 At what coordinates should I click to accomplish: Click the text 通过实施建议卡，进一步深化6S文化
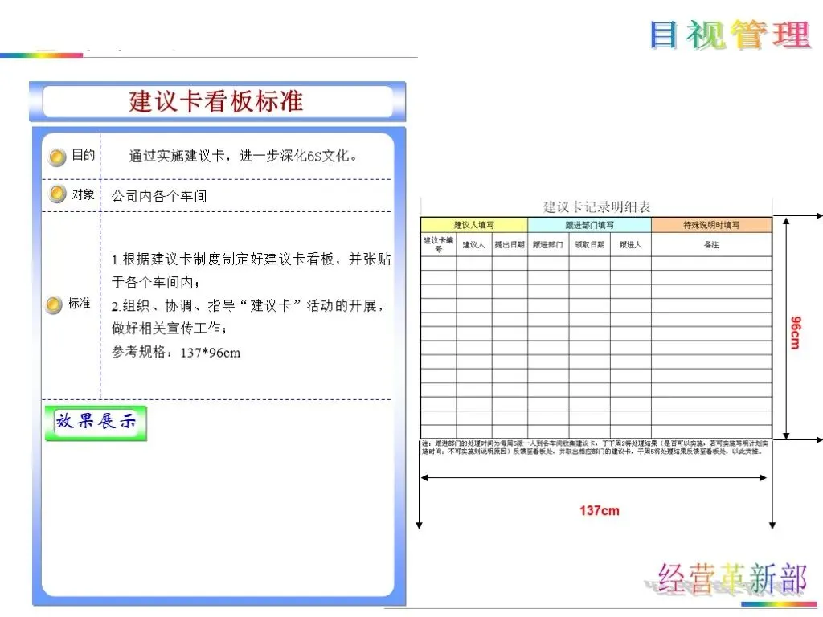pyautogui.click(x=243, y=156)
